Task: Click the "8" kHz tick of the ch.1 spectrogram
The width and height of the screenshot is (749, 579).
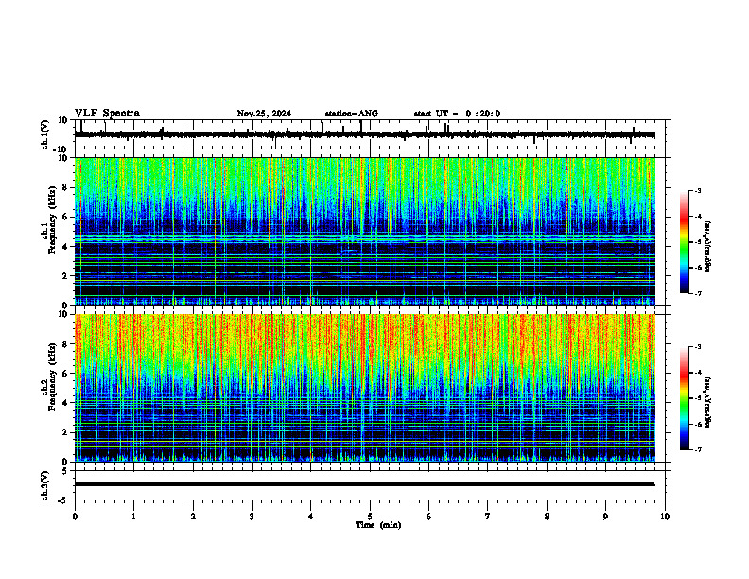Action: (65, 187)
